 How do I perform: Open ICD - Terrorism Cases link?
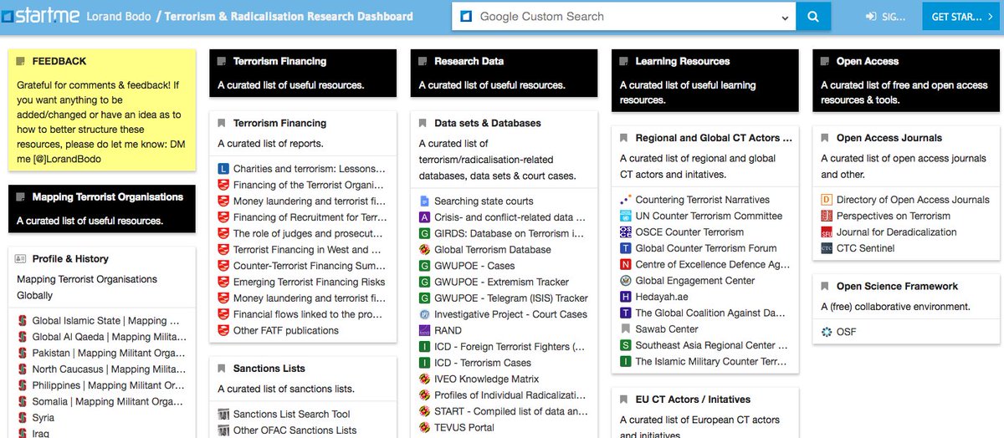483,363
